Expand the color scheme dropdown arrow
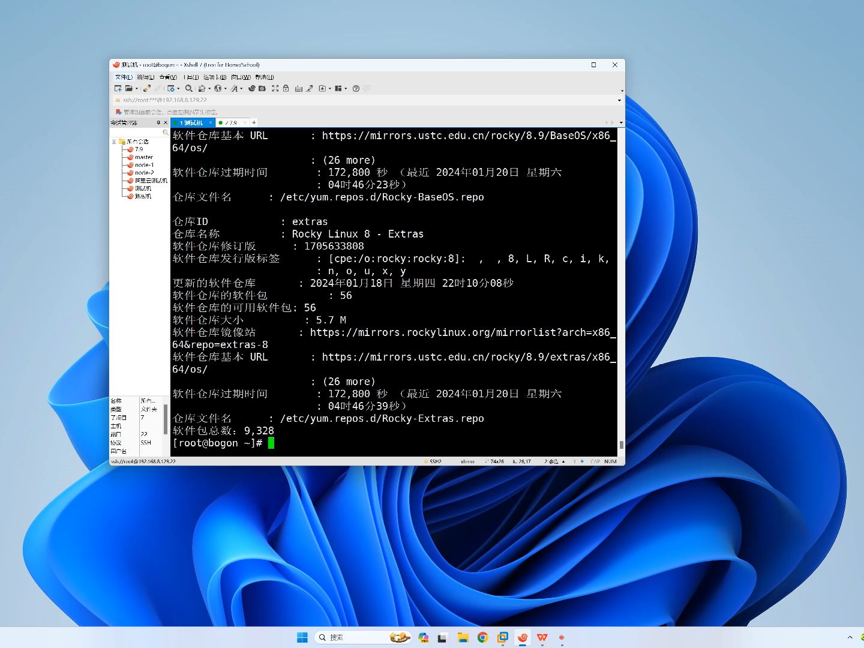Image resolution: width=864 pixels, height=648 pixels. tap(209, 89)
